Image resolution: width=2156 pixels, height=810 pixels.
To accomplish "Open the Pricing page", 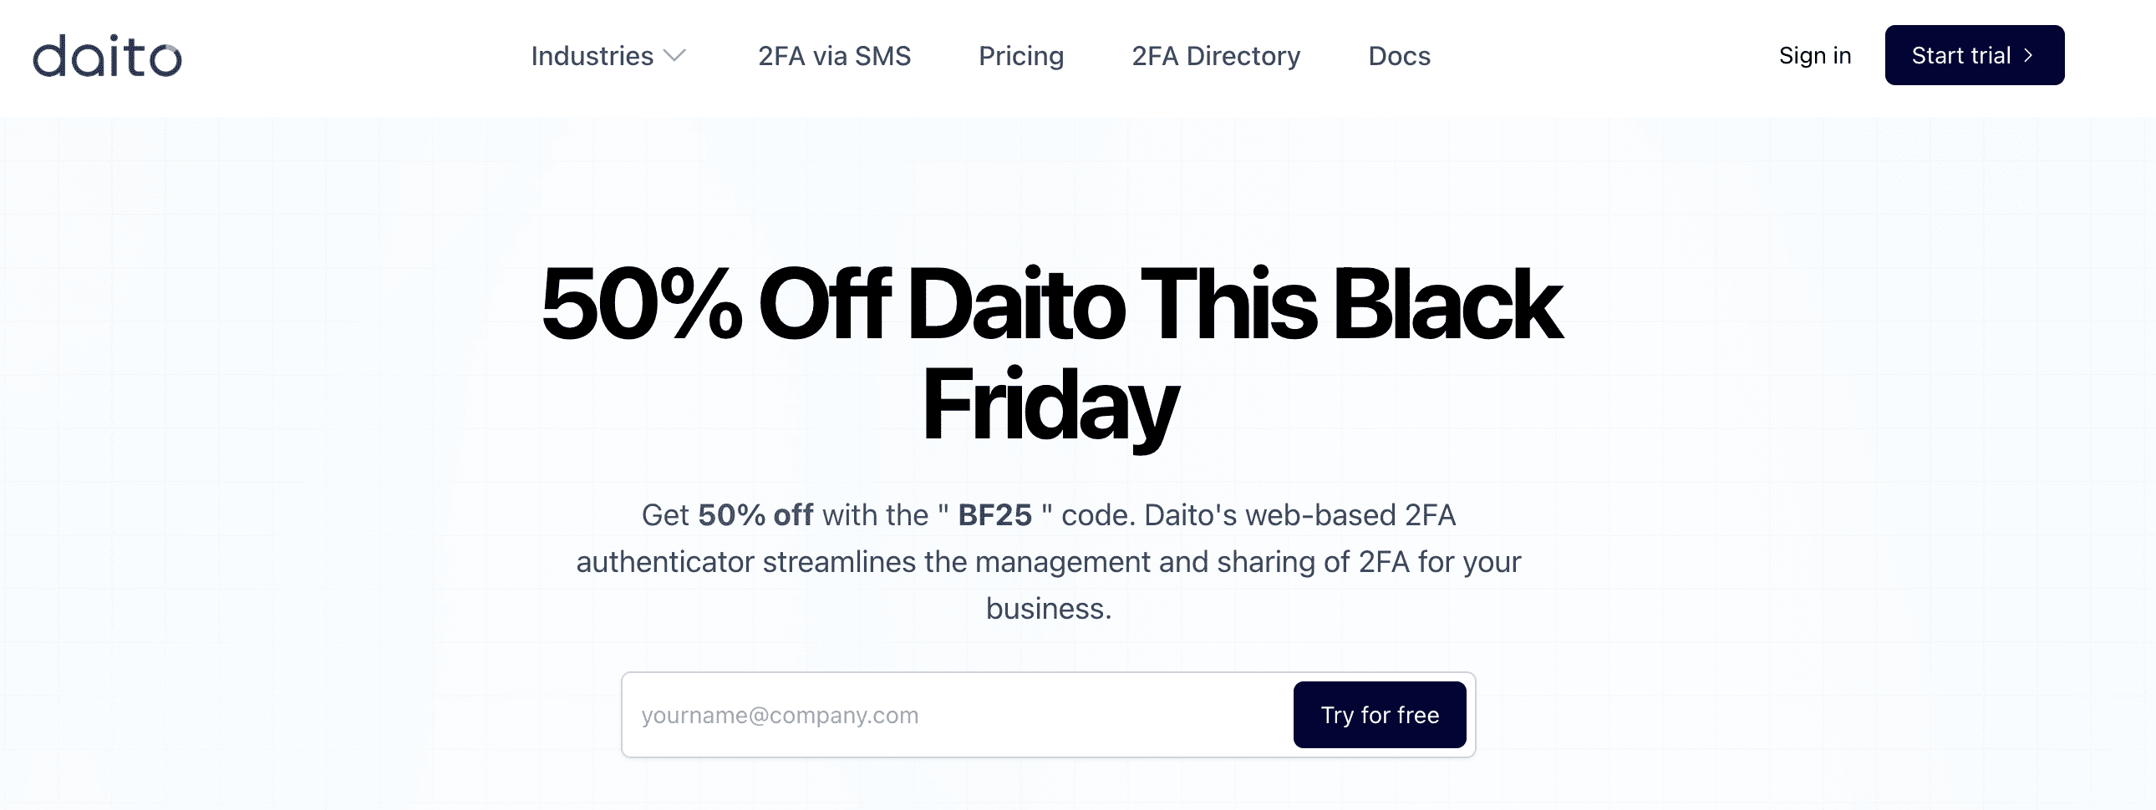I will (x=1021, y=56).
